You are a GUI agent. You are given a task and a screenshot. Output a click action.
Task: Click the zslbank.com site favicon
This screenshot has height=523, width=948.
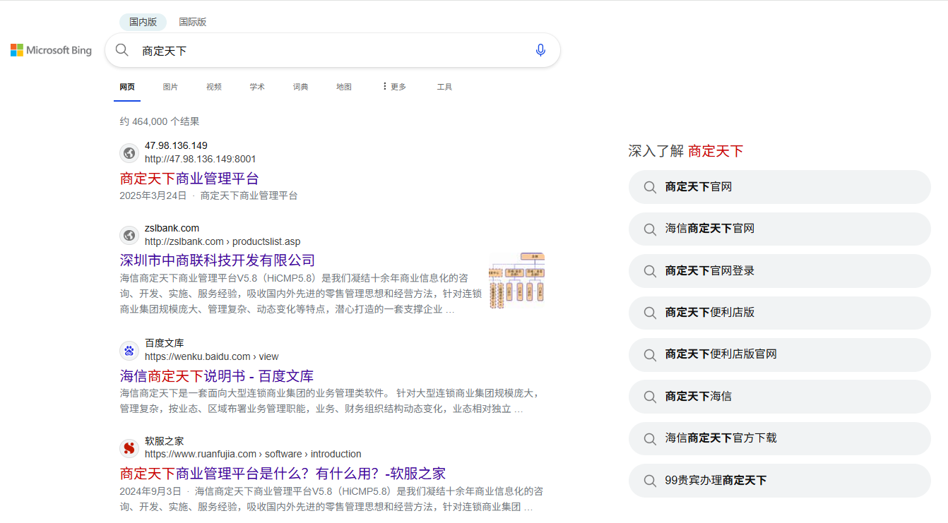pos(129,234)
